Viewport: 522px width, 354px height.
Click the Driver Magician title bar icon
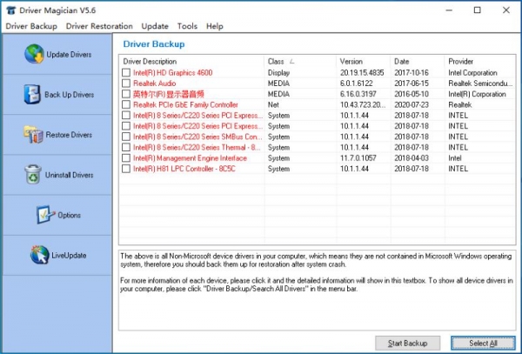pos(11,10)
